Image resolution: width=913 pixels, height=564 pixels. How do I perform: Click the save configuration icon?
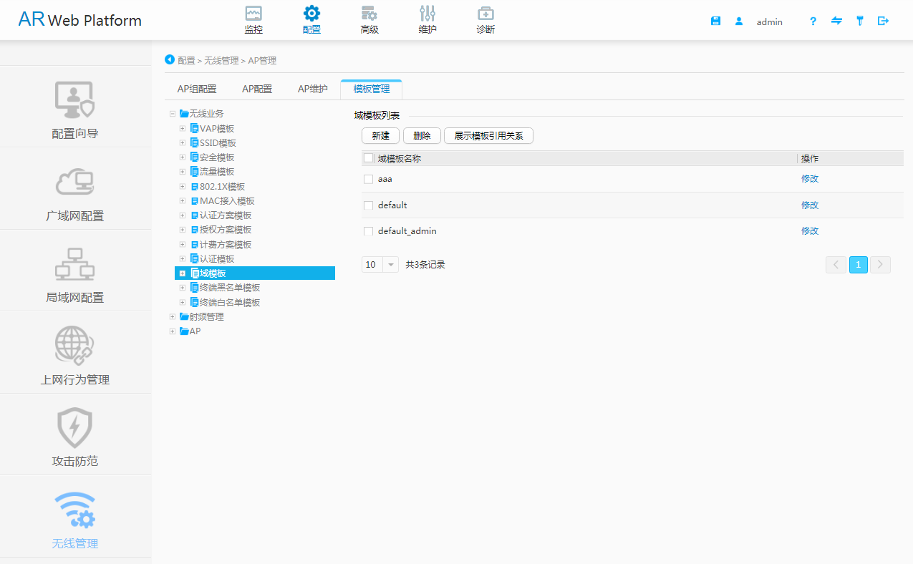[x=715, y=21]
